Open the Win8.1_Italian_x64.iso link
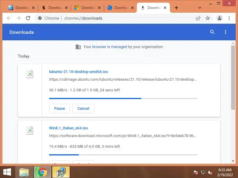Screen dimensions: 238x178 68,128
